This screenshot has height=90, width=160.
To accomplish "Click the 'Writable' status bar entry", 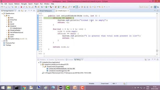I will coord(91,83).
